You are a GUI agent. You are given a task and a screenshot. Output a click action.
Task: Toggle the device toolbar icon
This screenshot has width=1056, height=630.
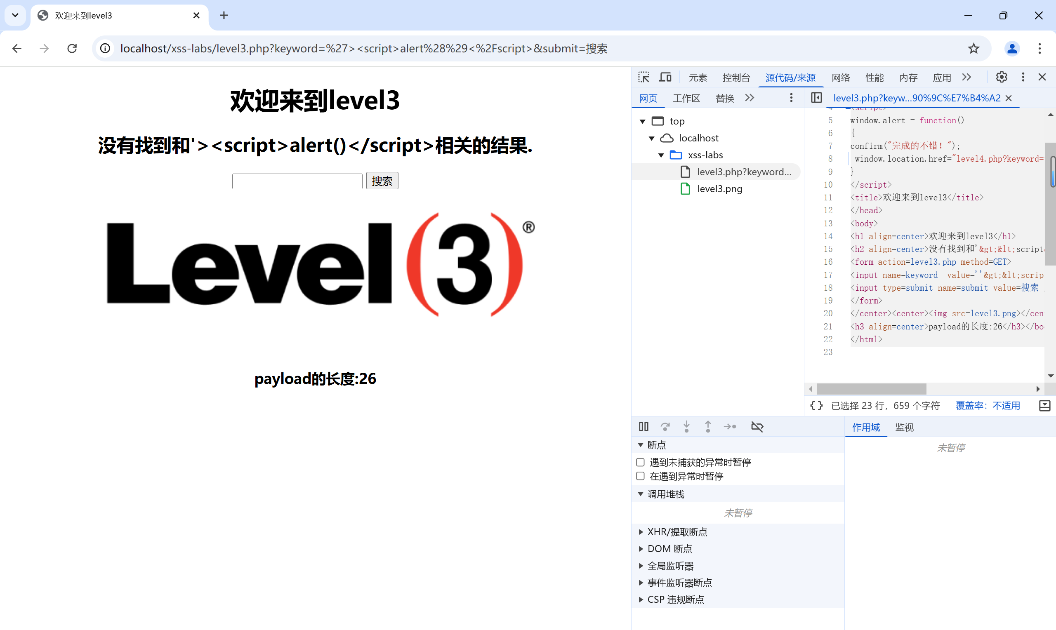(x=665, y=77)
